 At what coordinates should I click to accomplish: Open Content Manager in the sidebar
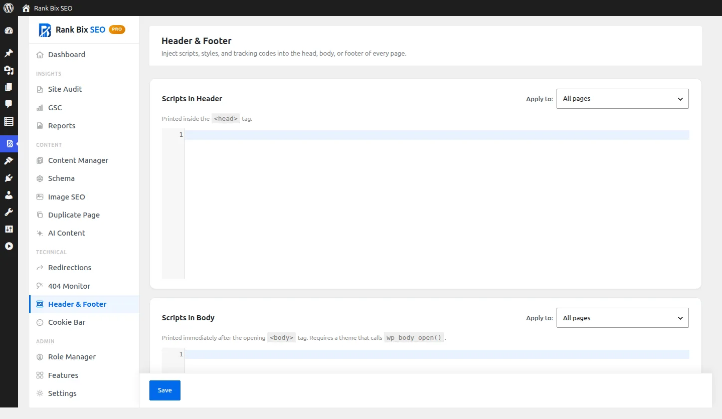click(x=84, y=160)
